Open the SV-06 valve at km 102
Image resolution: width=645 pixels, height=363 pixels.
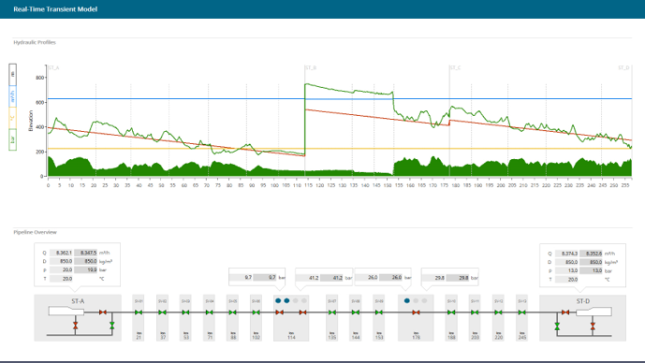pos(256,312)
